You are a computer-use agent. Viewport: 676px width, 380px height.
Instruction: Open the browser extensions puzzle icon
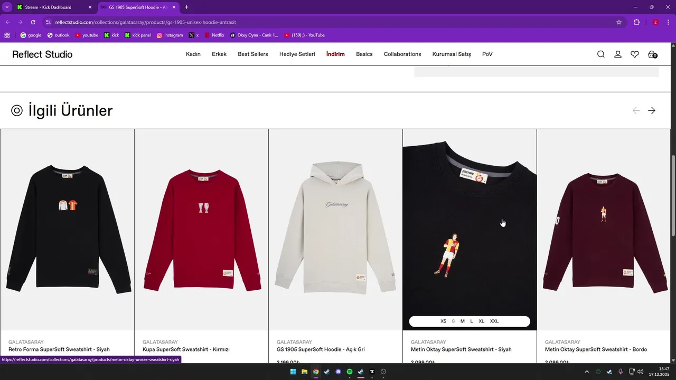[x=636, y=22]
